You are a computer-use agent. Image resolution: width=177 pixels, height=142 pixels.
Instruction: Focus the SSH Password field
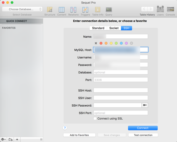118,105
